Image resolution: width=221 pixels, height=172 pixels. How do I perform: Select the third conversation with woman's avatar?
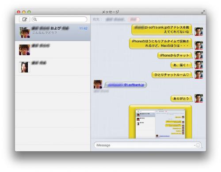coord(53,67)
